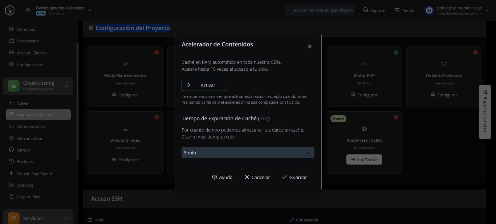This screenshot has width=496, height=224.
Task: Click Cancelar in the dialog
Action: [x=257, y=177]
